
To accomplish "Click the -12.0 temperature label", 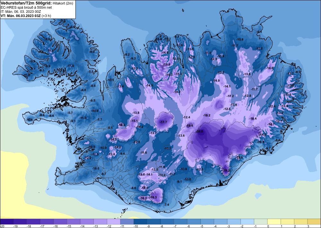I will click(x=192, y=57).
